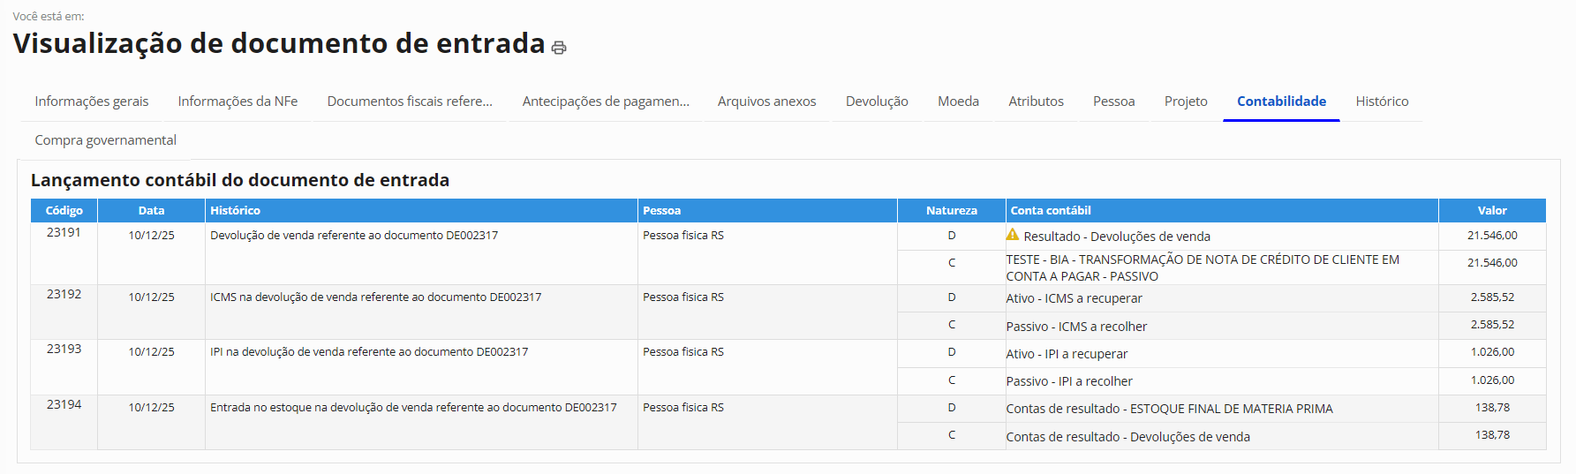Open the Devolução tab
Viewport: 1576px width, 474px height.
click(x=877, y=102)
